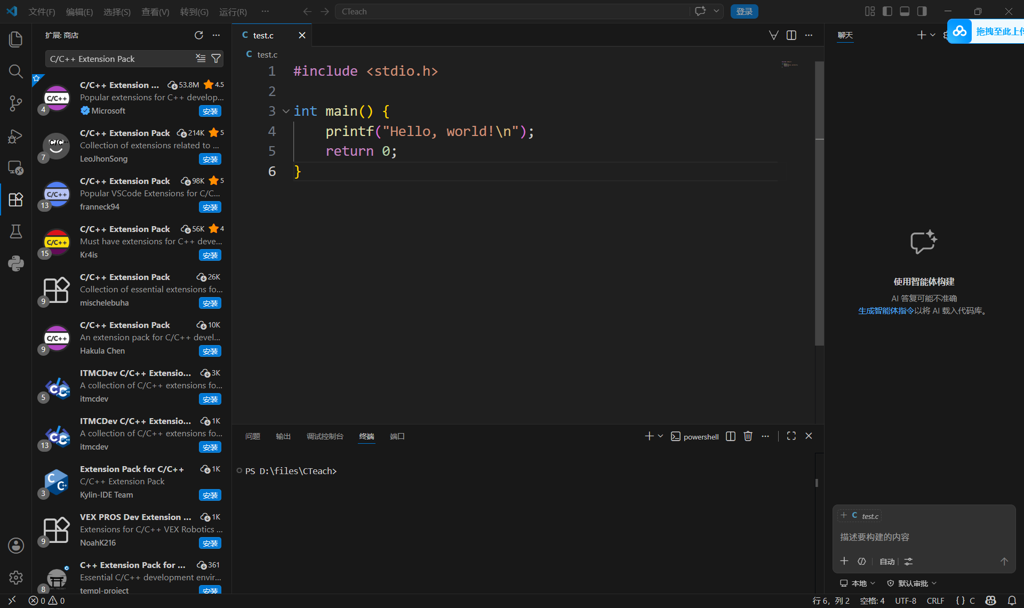Toggle the secondary side bar

(x=922, y=11)
